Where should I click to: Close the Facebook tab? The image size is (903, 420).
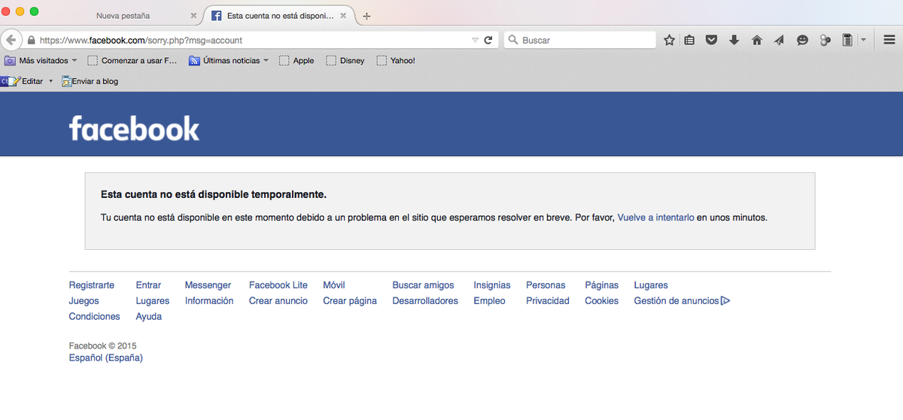[342, 15]
